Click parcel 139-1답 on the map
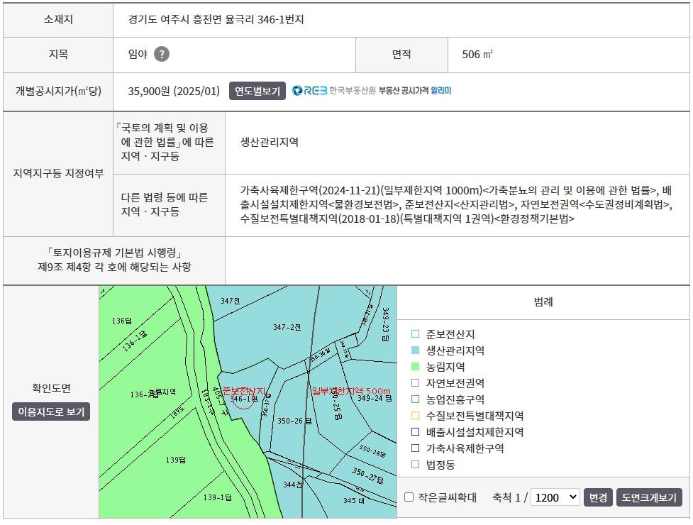Viewport: 693px width, 525px height. click(x=218, y=497)
